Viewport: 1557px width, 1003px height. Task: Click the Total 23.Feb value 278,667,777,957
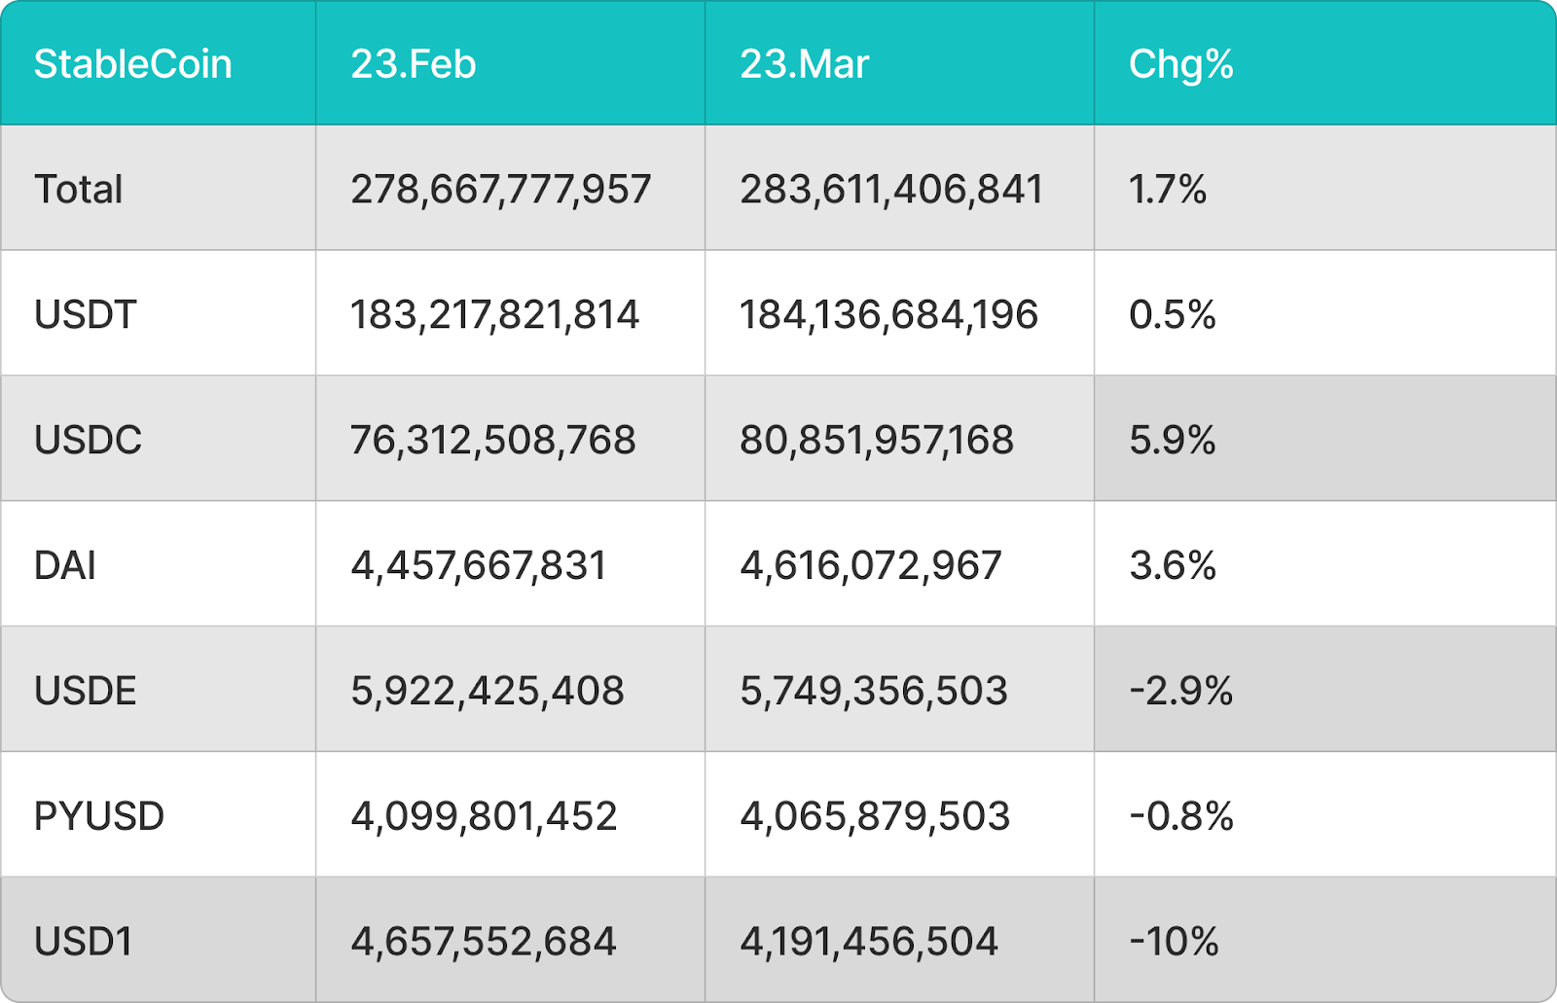tap(500, 189)
